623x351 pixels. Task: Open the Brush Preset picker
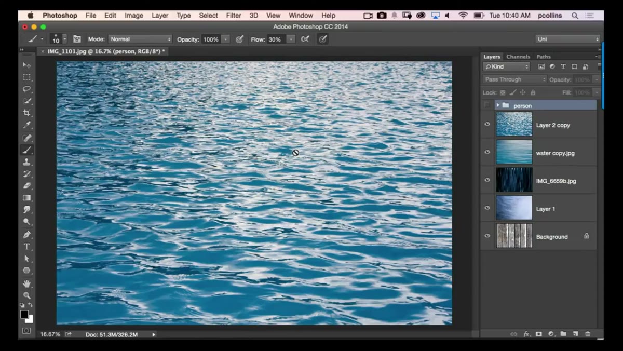click(58, 39)
